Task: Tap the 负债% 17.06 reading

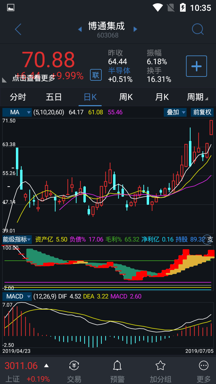Action: pyautogui.click(x=86, y=239)
